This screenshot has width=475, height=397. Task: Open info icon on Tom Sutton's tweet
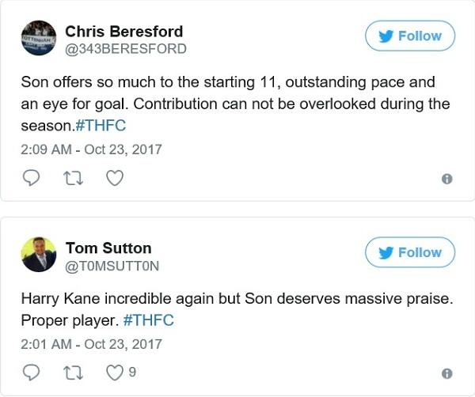(446, 373)
